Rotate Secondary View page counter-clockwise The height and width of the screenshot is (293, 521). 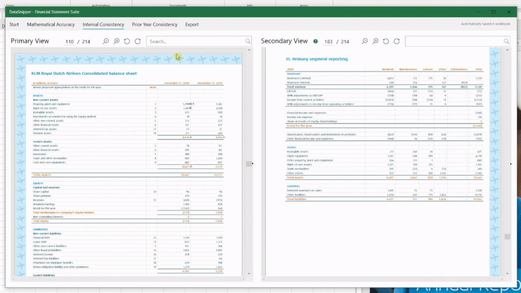click(386, 42)
